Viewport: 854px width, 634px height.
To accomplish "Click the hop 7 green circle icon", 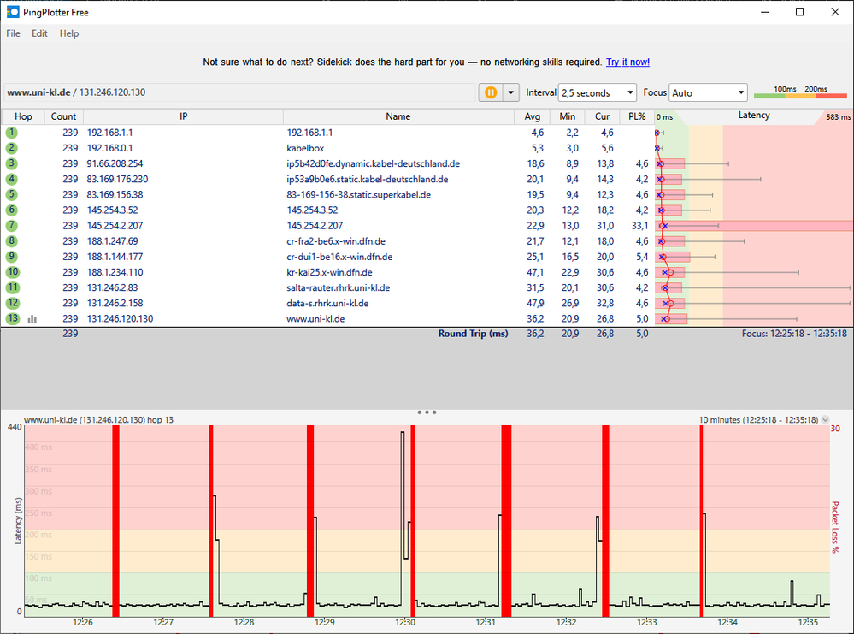I will (x=11, y=226).
